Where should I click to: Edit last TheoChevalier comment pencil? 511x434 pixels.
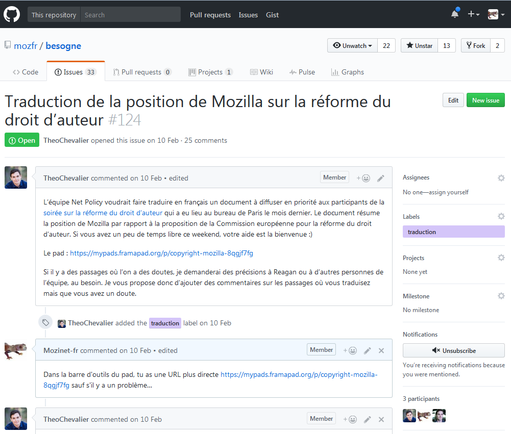[x=367, y=419]
